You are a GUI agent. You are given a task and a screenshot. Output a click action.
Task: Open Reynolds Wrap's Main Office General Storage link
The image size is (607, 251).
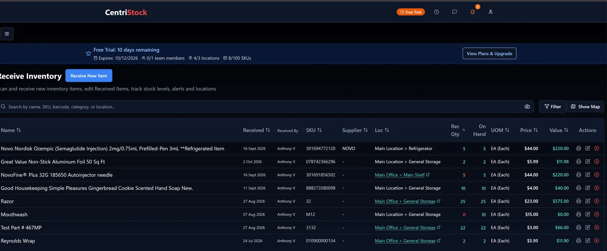pyautogui.click(x=407, y=241)
